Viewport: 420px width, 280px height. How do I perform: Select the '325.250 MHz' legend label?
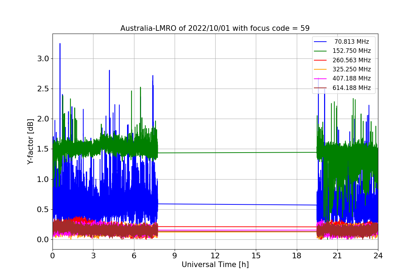point(352,69)
